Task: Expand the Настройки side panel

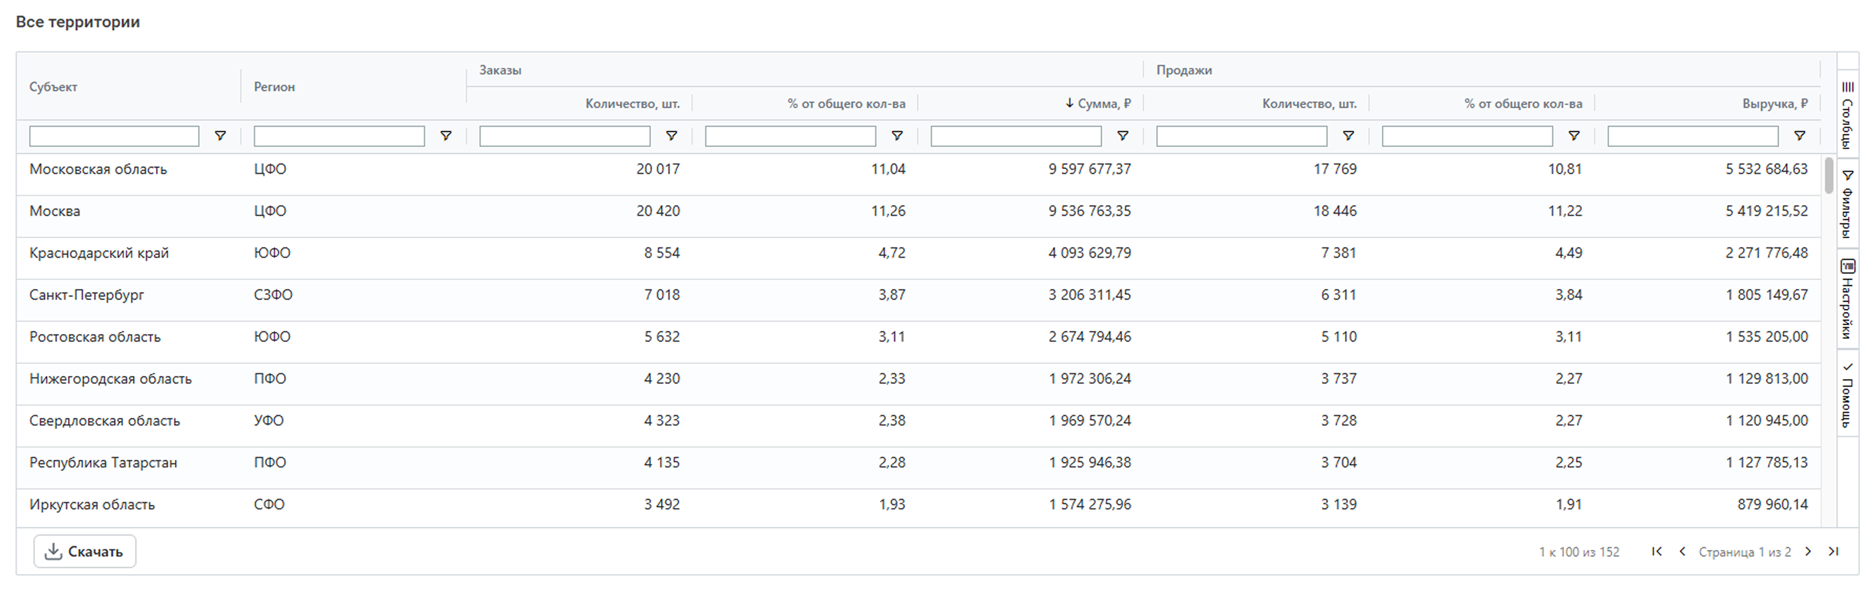Action: pos(1848,299)
